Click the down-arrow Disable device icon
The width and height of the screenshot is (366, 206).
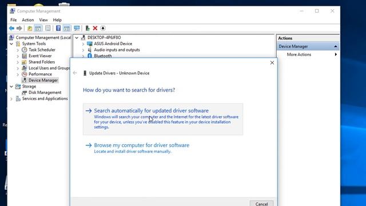pyautogui.click(x=103, y=28)
